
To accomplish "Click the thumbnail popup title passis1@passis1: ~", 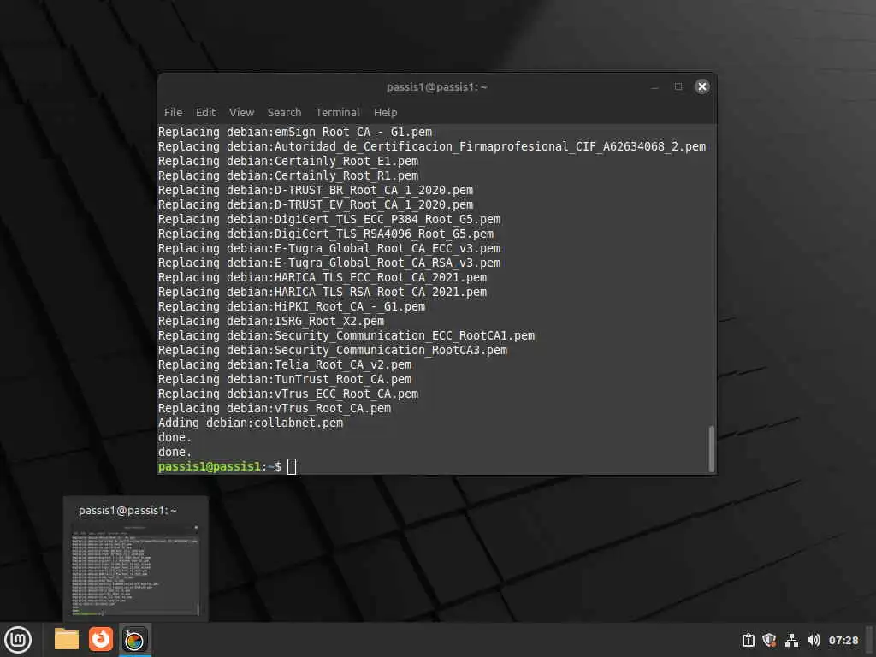I will [x=127, y=510].
